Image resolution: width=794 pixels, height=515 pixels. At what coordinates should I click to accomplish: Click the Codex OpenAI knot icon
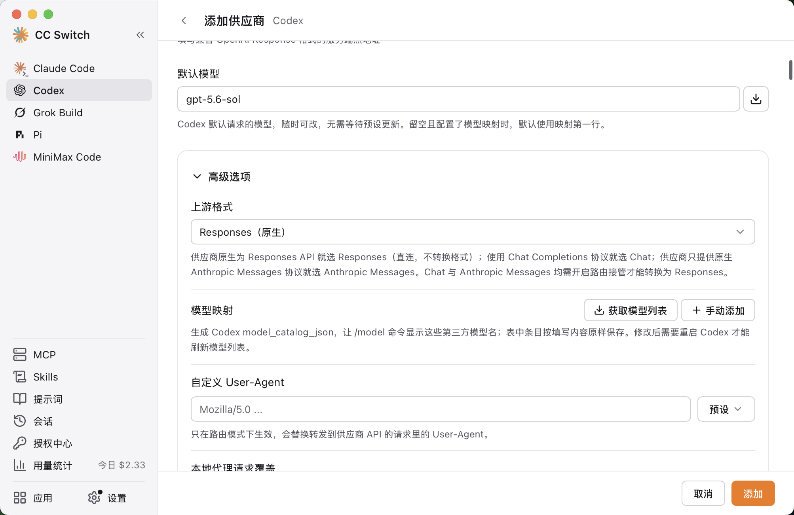[20, 91]
